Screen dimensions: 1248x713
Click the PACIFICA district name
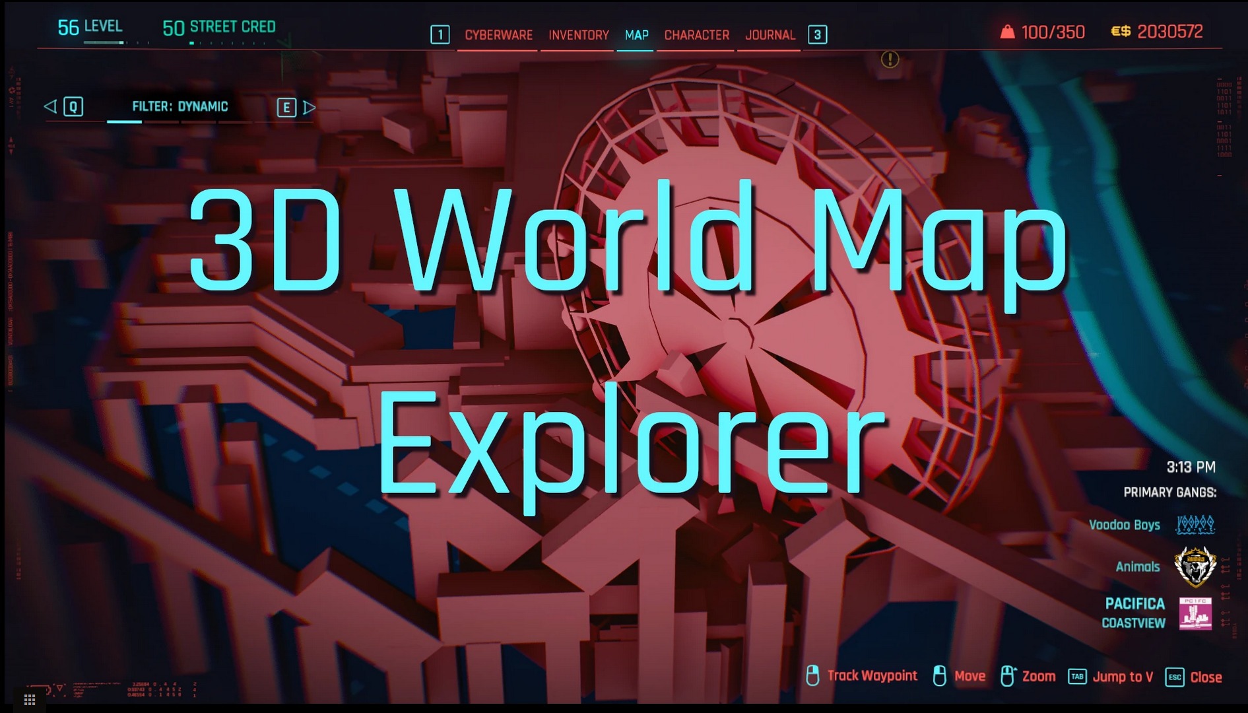click(1134, 603)
